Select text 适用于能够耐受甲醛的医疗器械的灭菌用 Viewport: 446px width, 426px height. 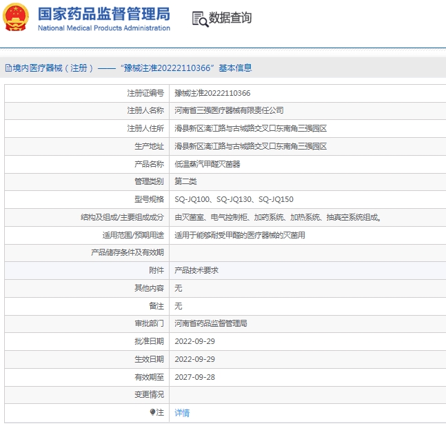240,236
